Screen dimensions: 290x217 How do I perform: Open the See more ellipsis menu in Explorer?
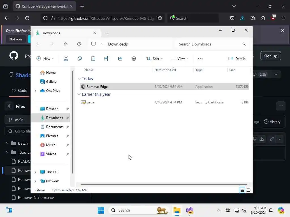point(200,59)
